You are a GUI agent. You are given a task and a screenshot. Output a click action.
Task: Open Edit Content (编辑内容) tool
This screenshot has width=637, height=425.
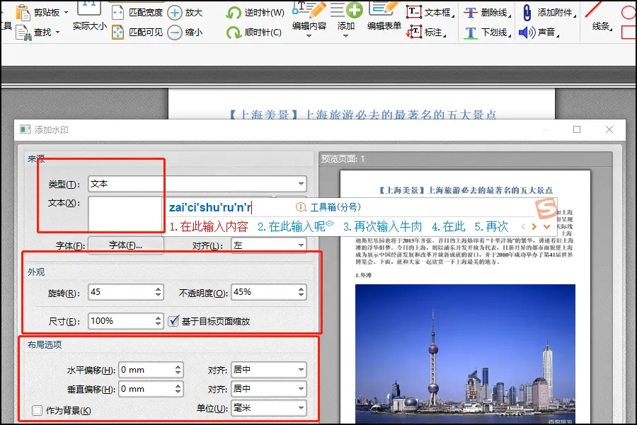[309, 18]
